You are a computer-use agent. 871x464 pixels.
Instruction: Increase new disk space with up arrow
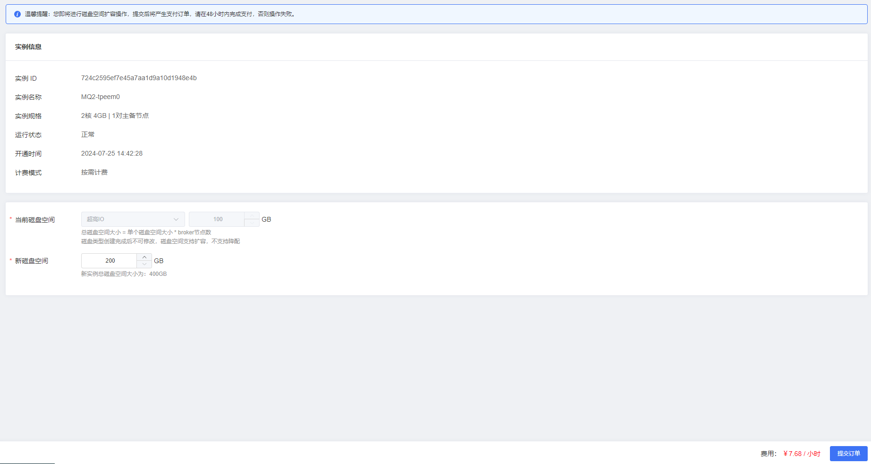point(144,257)
